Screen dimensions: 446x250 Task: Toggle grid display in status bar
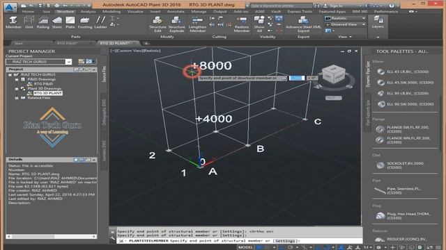click(259, 247)
